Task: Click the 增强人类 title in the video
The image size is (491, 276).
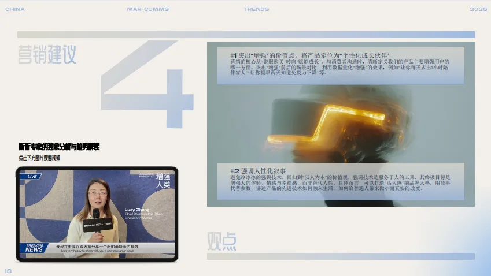Action: pos(163,180)
